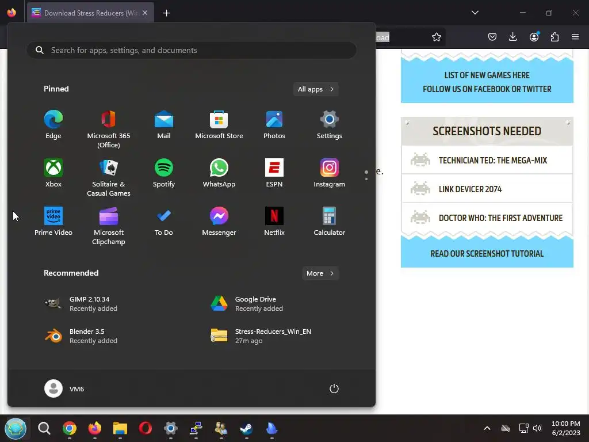The width and height of the screenshot is (589, 442).
Task: Open the Settings gear on the taskbar
Action: click(170, 428)
